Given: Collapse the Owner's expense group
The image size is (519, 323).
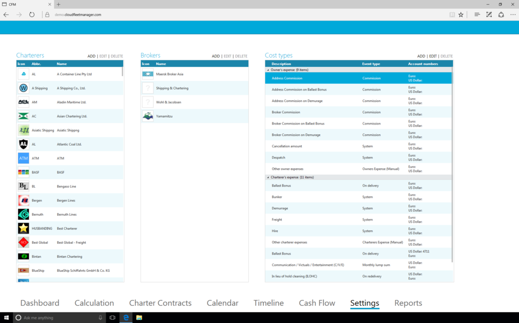Looking at the screenshot, I should pyautogui.click(x=268, y=70).
